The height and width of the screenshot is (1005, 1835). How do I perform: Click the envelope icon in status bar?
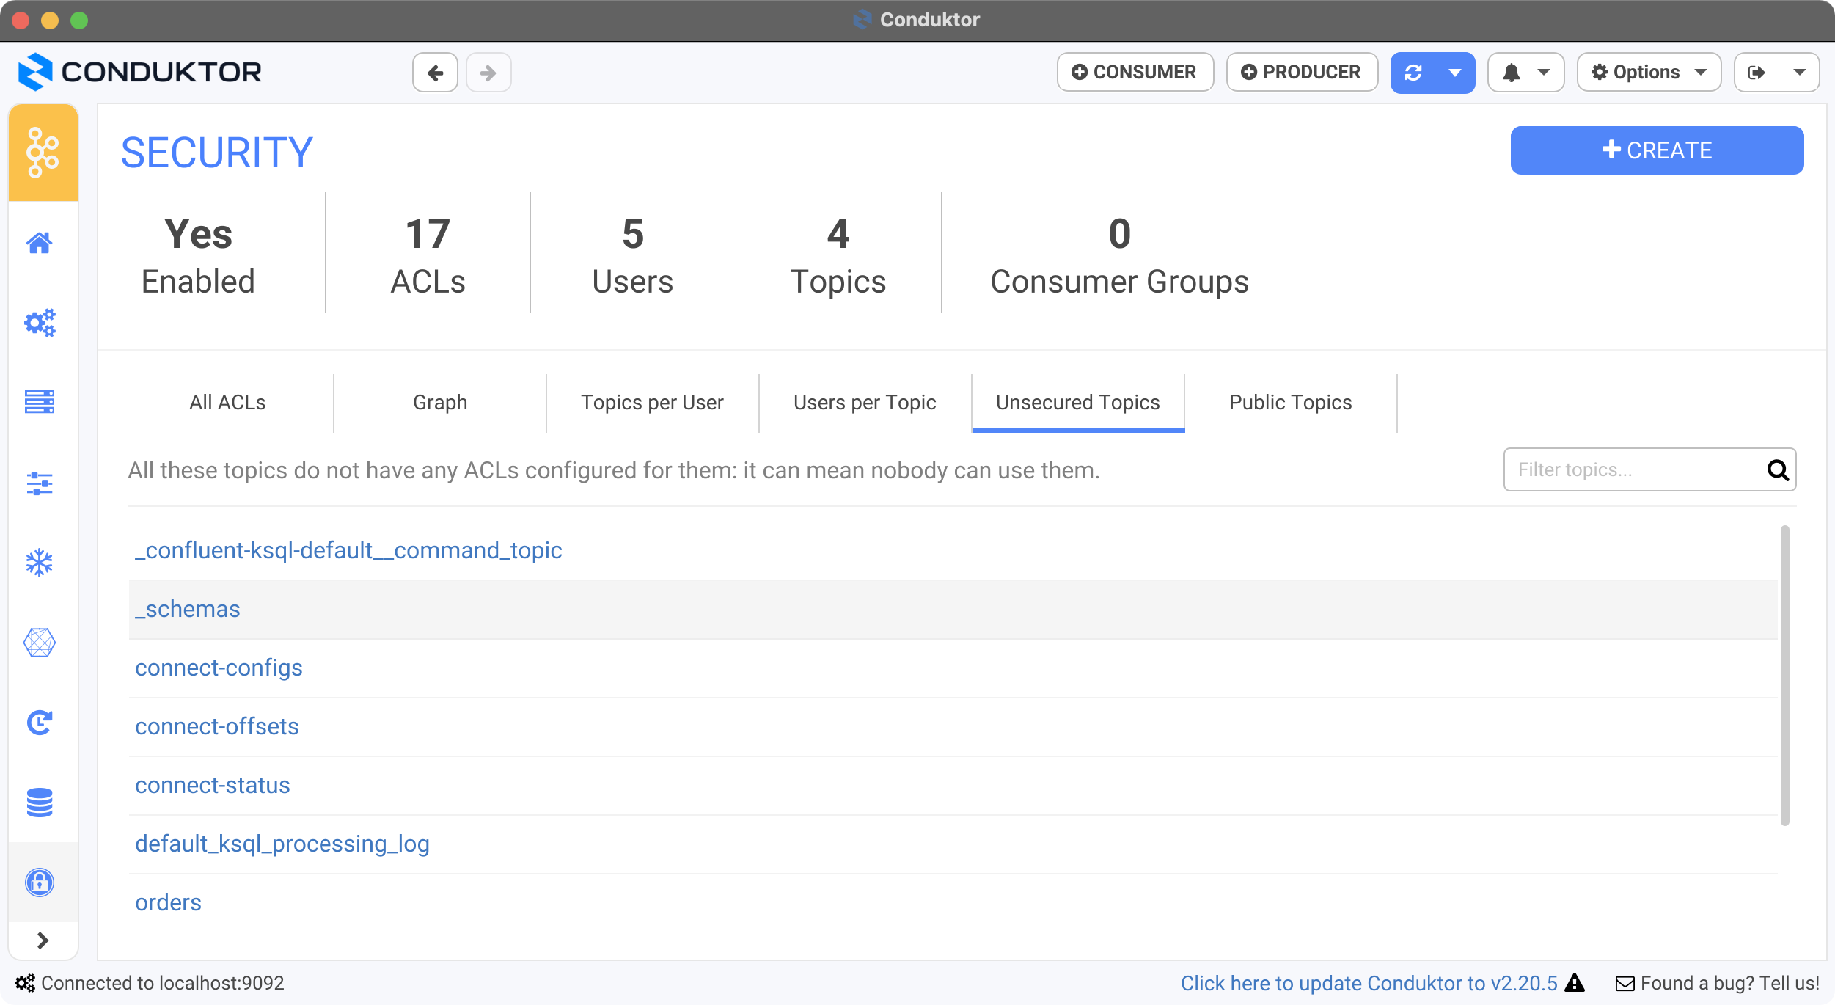(1625, 984)
